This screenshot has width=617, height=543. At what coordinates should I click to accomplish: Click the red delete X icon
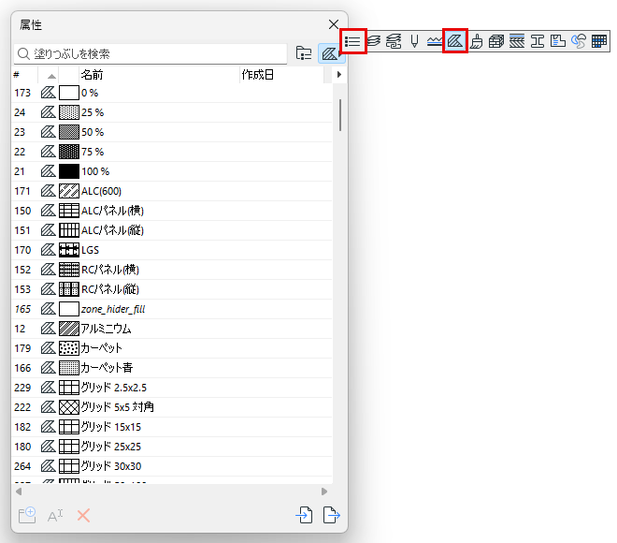83,516
